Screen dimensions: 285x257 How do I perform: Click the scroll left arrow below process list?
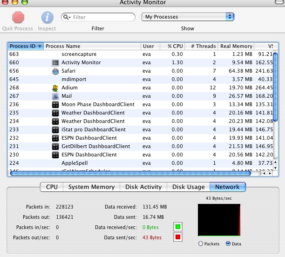(x=264, y=173)
